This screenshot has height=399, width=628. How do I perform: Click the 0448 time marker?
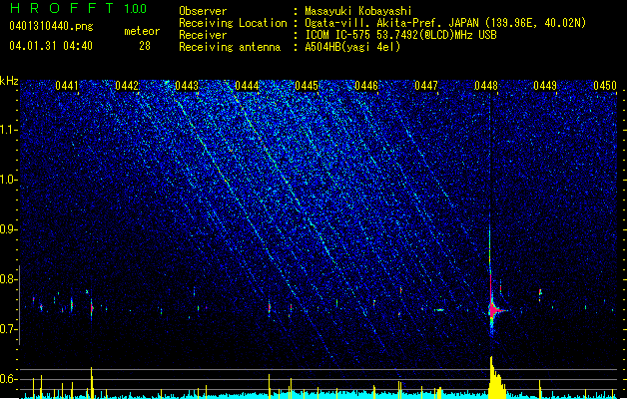tap(486, 86)
